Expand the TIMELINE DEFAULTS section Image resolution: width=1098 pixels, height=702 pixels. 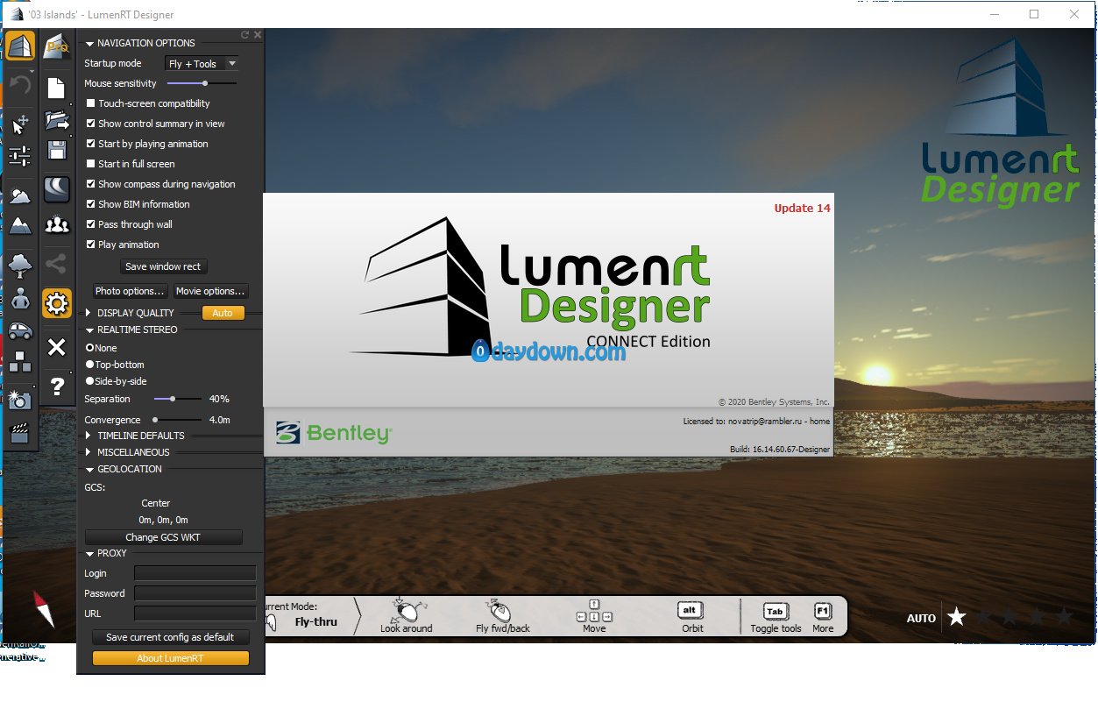89,436
